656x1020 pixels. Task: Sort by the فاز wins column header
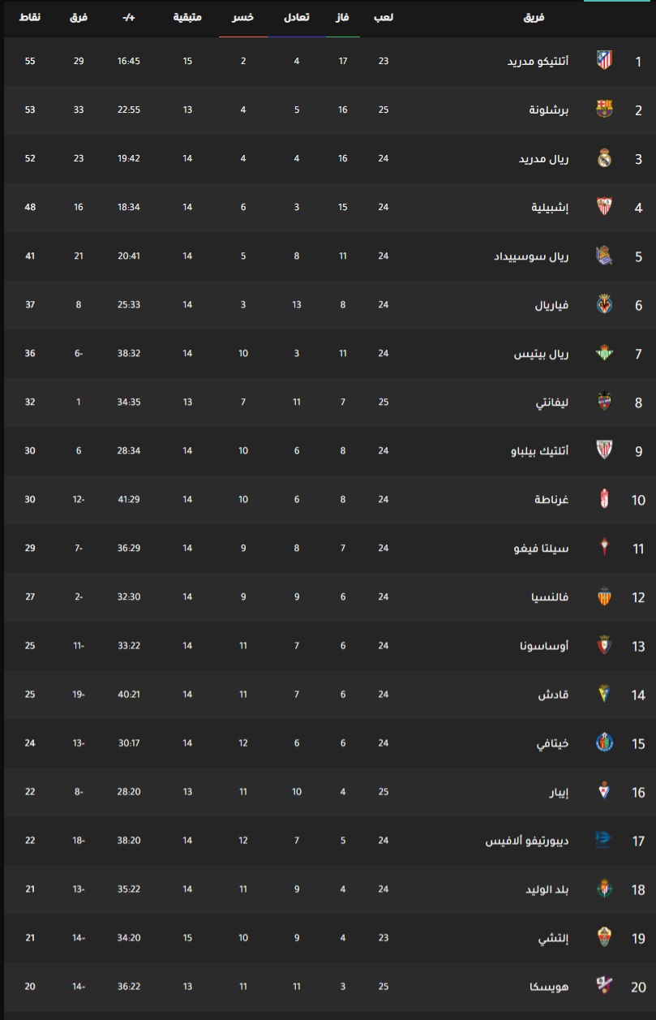click(343, 17)
